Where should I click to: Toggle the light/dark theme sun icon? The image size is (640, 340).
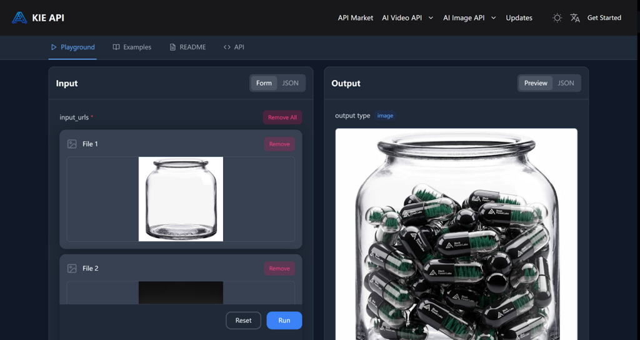click(x=557, y=18)
